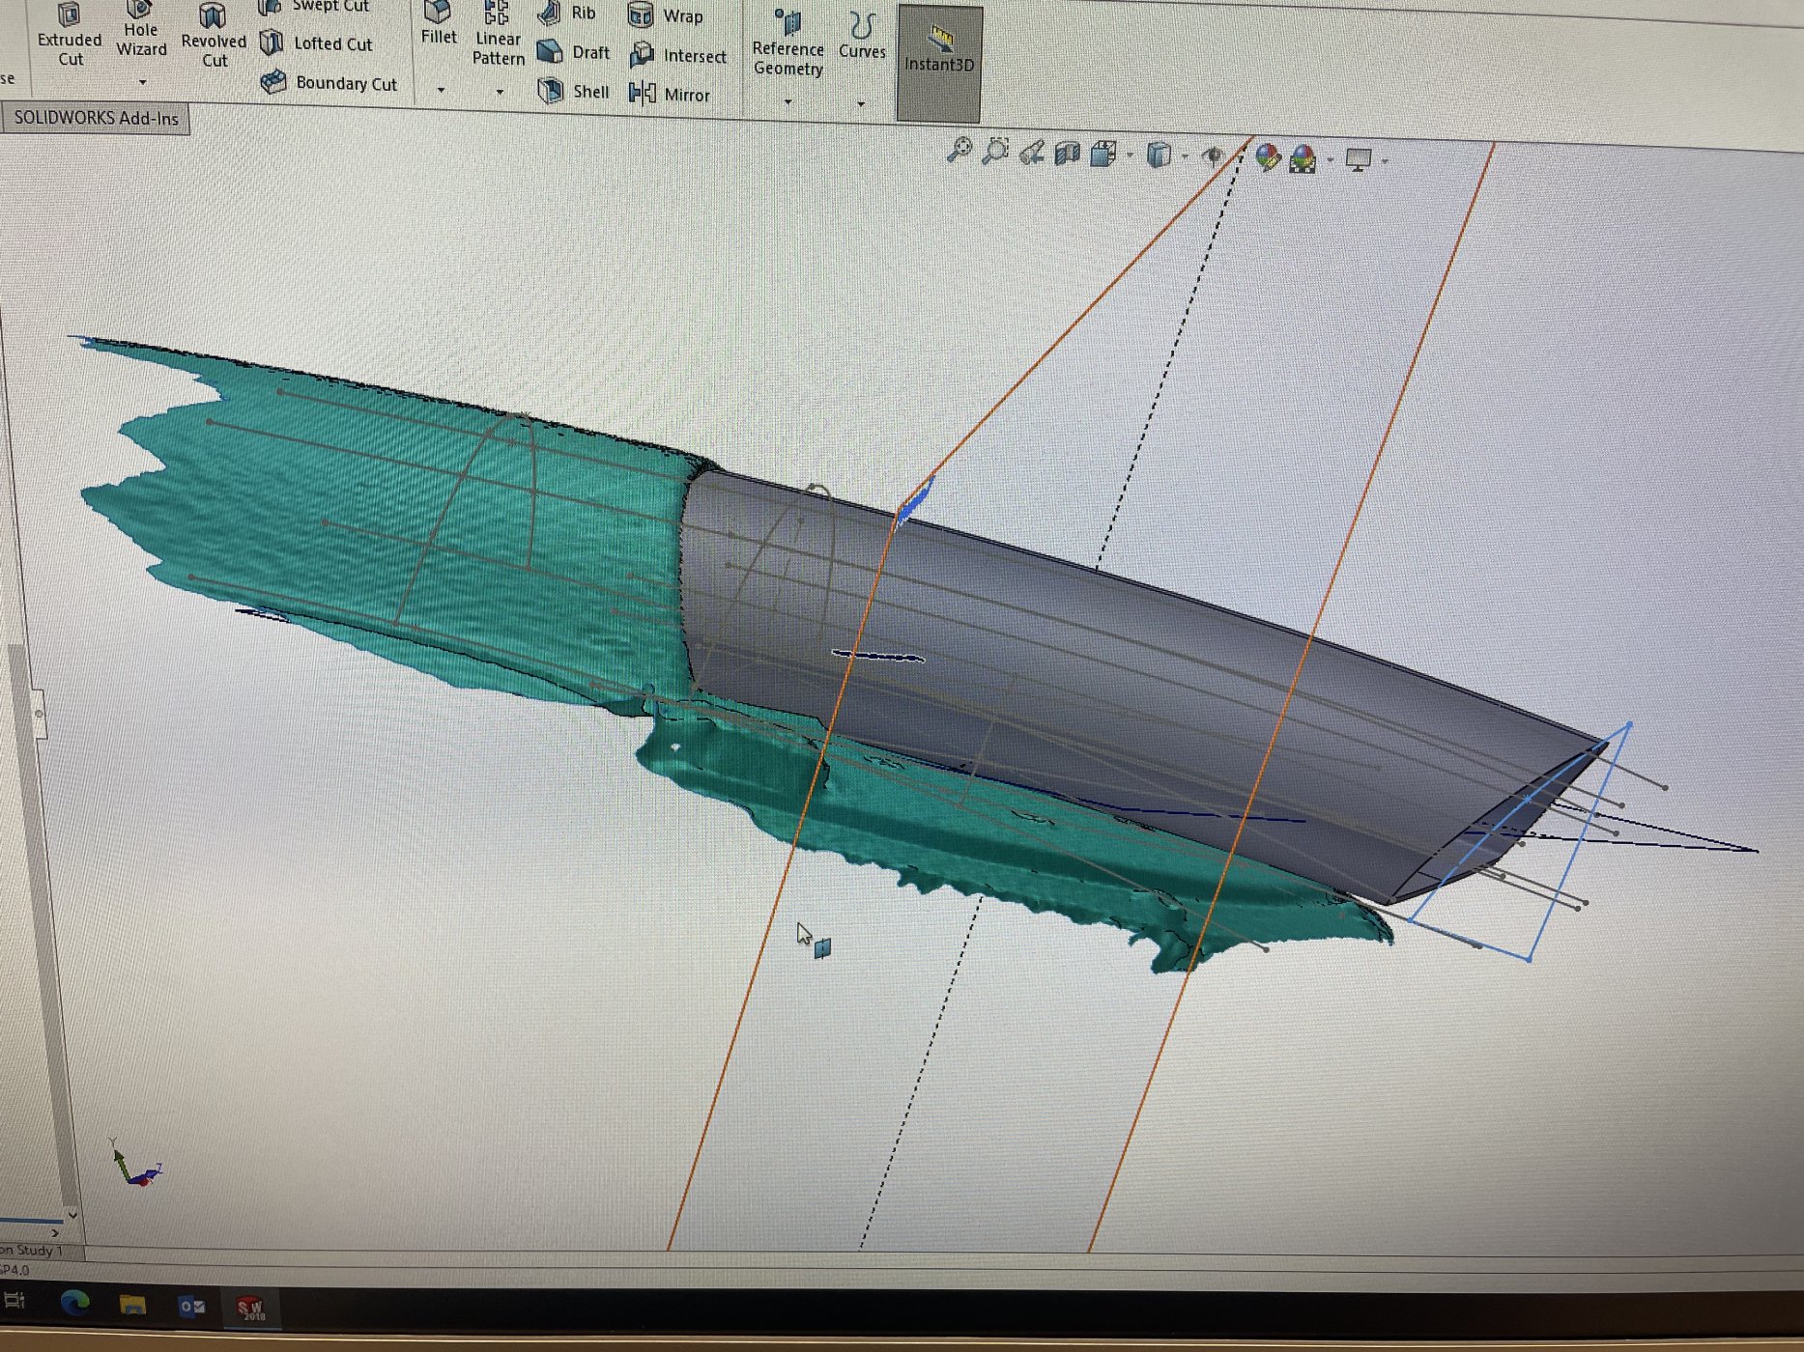Select the Swept Cut command
This screenshot has width=1804, height=1352.
coord(315,7)
